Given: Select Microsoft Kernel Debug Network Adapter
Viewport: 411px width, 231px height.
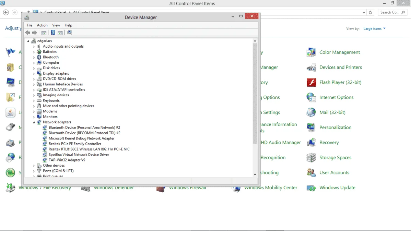Looking at the screenshot, I should pos(81,138).
